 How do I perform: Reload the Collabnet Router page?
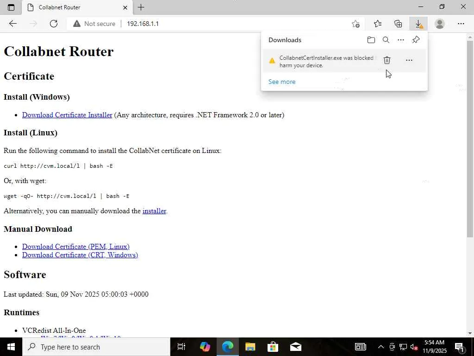[x=54, y=24]
